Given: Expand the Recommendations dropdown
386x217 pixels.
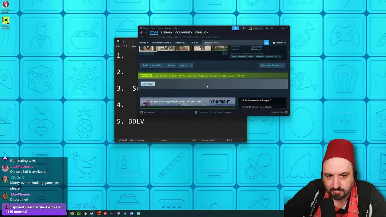Looking at the screenshot, I should 162,43.
